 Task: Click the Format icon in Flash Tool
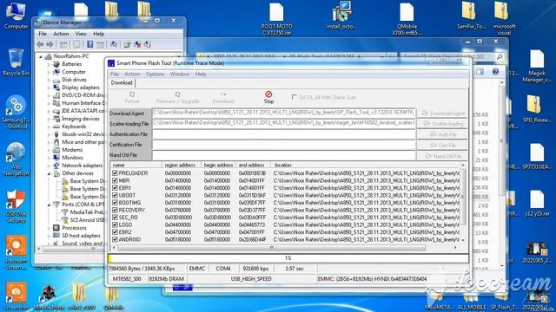pos(132,94)
